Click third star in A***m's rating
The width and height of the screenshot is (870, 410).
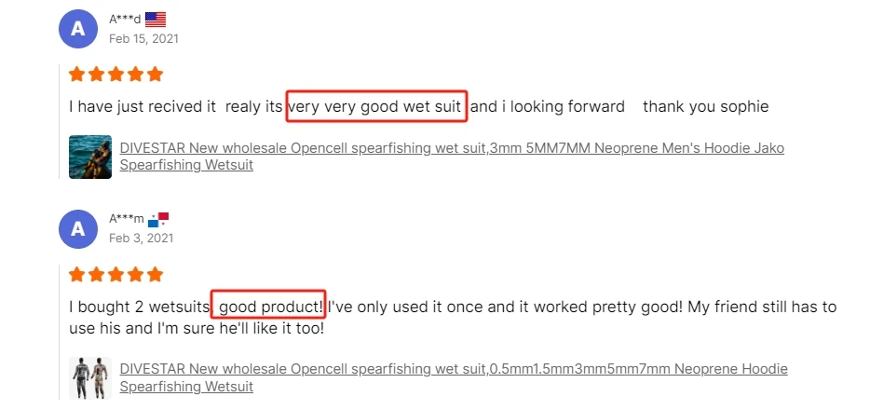click(116, 274)
